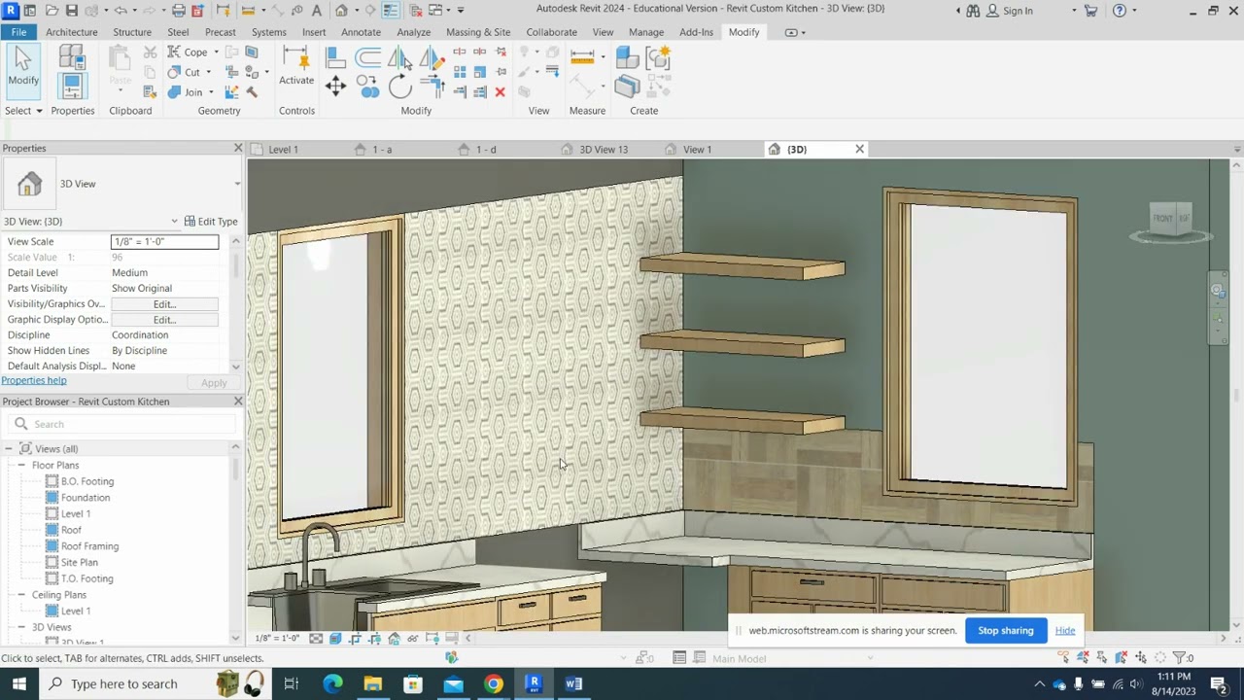
Task: Open Roof Framing floor plan in browser
Action: point(89,546)
